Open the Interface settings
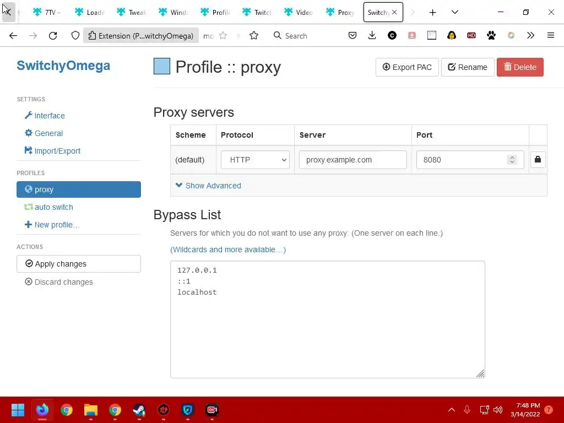Screen dimensions: 564x423 [45, 116]
